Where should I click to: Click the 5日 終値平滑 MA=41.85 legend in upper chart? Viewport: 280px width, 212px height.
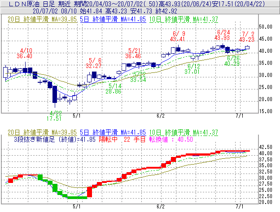pos(113,19)
